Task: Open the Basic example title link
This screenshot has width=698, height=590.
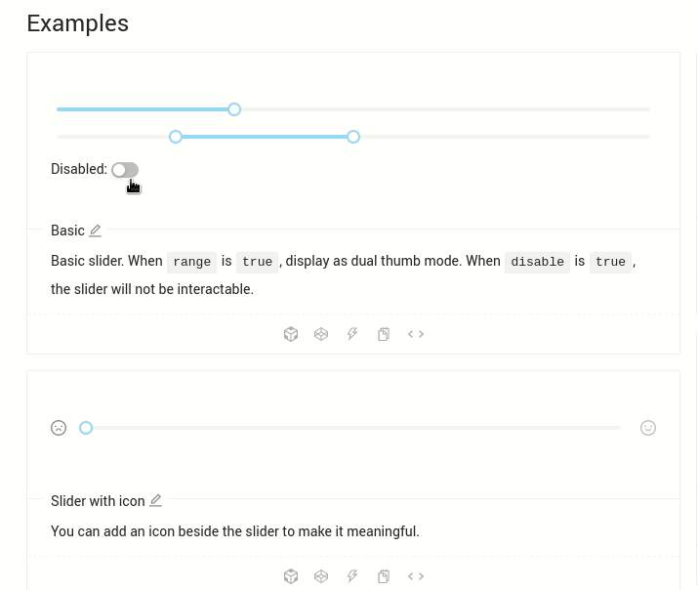Action: [x=67, y=231]
